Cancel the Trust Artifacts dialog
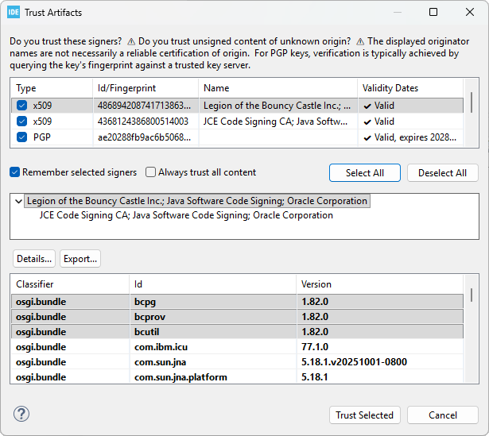 tap(442, 415)
